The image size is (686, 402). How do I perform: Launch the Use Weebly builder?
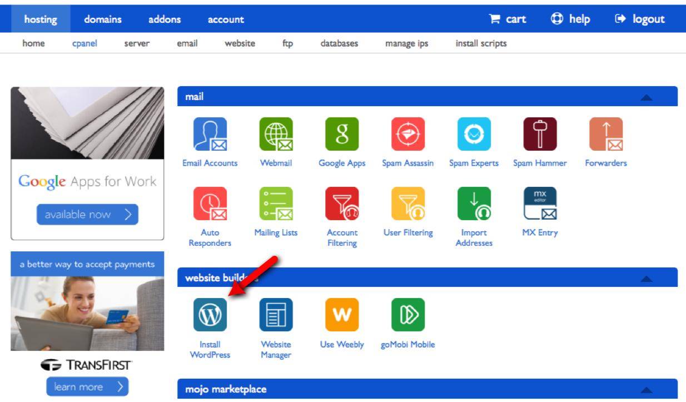(x=341, y=314)
